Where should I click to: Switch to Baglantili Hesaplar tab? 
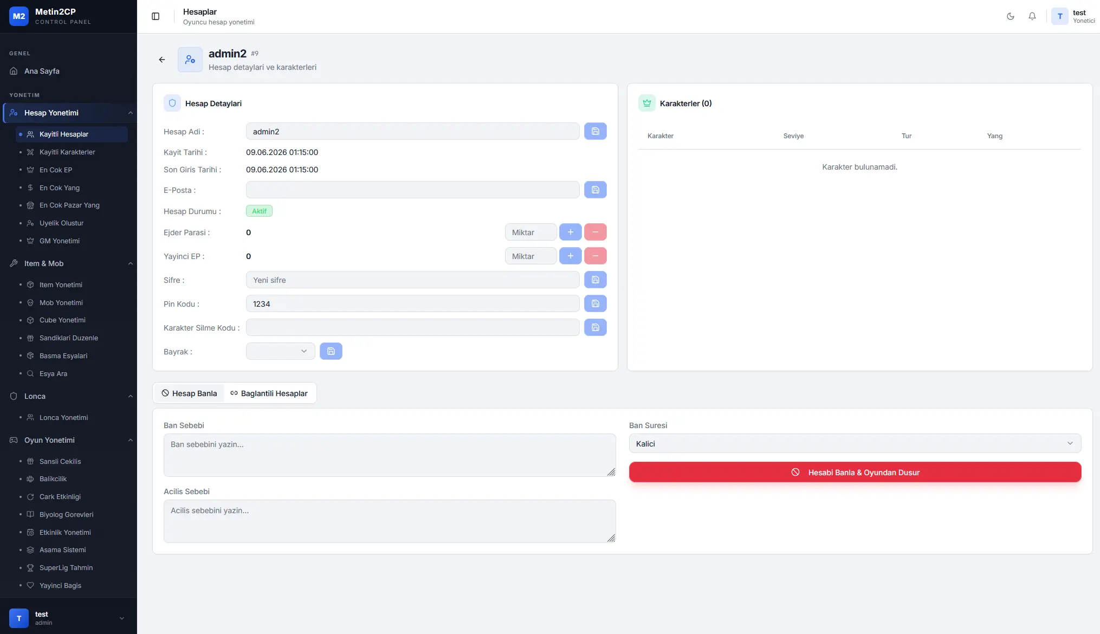269,393
